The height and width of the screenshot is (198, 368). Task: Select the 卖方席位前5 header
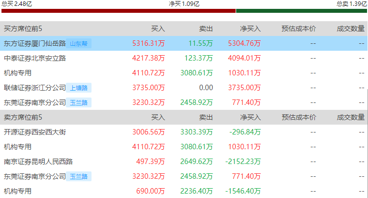coord(23,117)
